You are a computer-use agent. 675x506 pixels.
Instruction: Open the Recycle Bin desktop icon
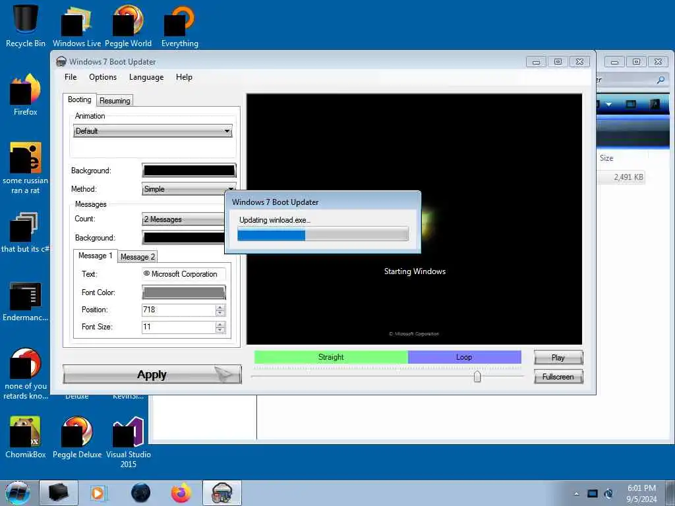(x=26, y=25)
